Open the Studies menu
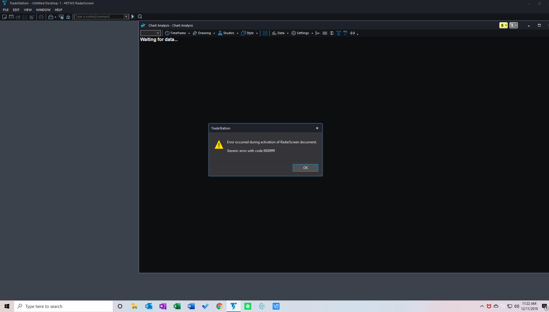Screen dimensions: 549x312 pos(226,33)
